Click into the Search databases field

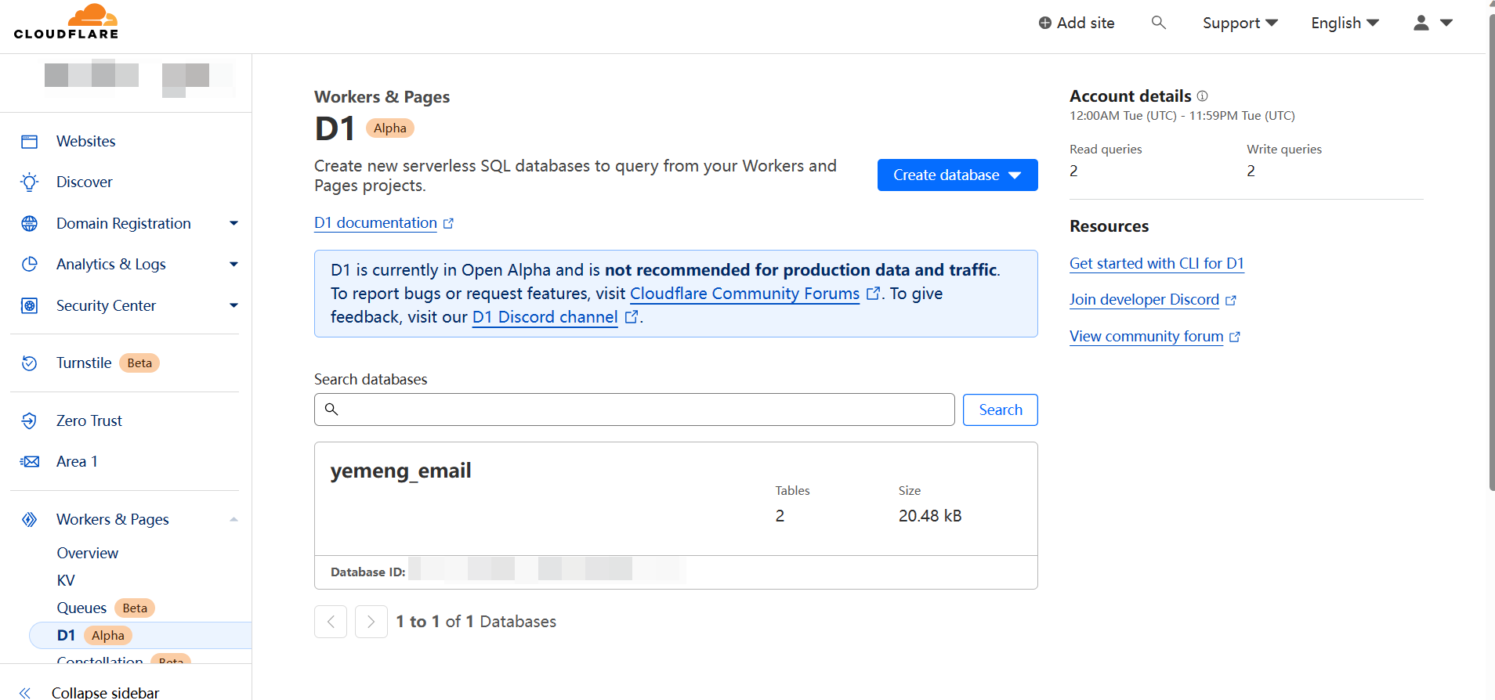(x=635, y=410)
